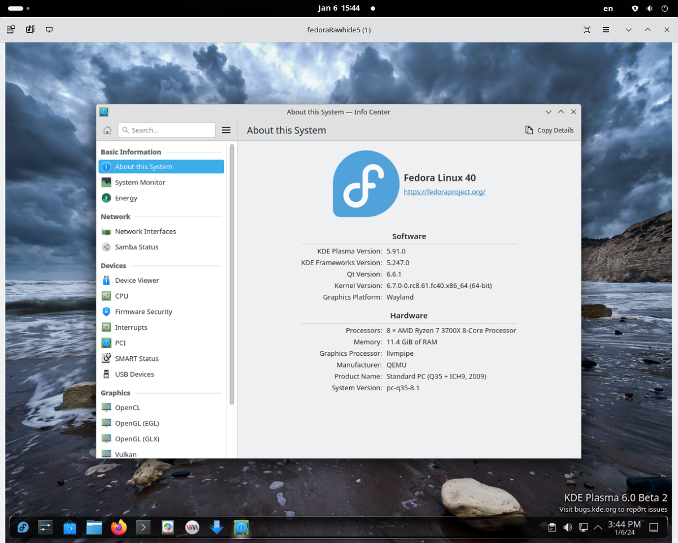Open the en keyboard layout indicator
678x543 pixels.
(x=608, y=8)
